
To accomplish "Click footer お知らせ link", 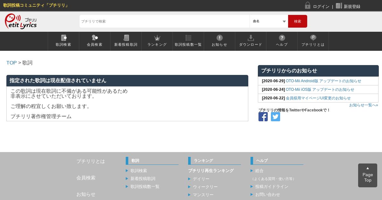I will pos(86,194).
